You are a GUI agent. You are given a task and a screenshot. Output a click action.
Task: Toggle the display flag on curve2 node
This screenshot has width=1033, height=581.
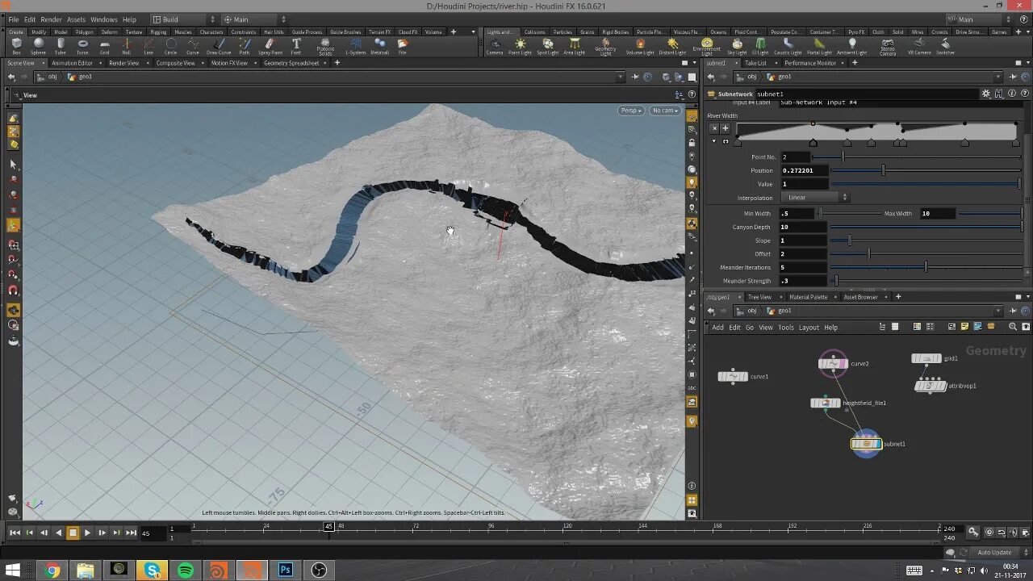[845, 364]
